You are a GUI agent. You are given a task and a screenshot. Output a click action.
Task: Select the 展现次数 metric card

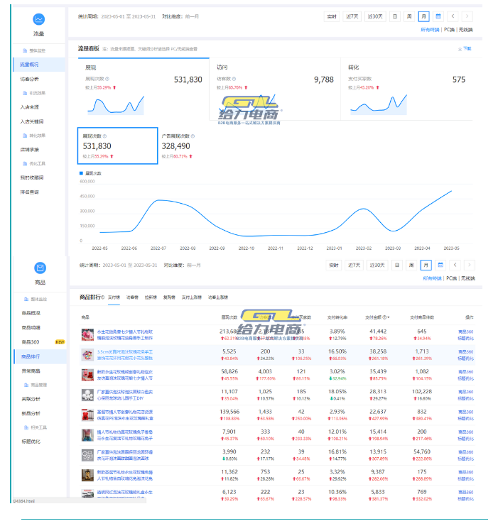click(x=117, y=146)
